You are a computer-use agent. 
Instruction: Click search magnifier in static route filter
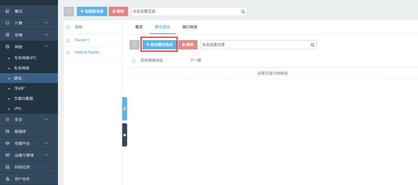point(313,45)
